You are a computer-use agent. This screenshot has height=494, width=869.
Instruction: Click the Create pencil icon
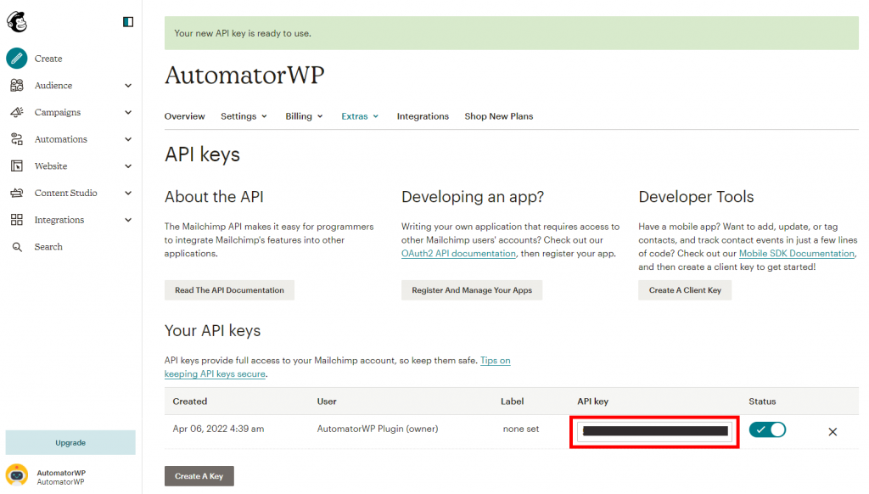pyautogui.click(x=17, y=59)
